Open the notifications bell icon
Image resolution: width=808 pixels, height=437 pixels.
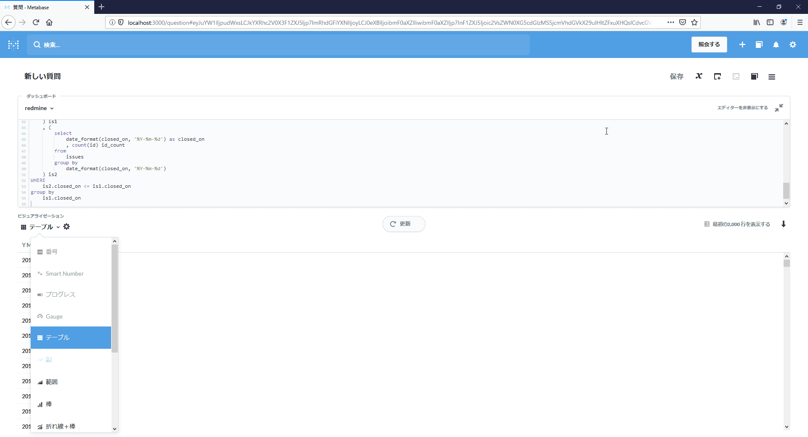[776, 45]
